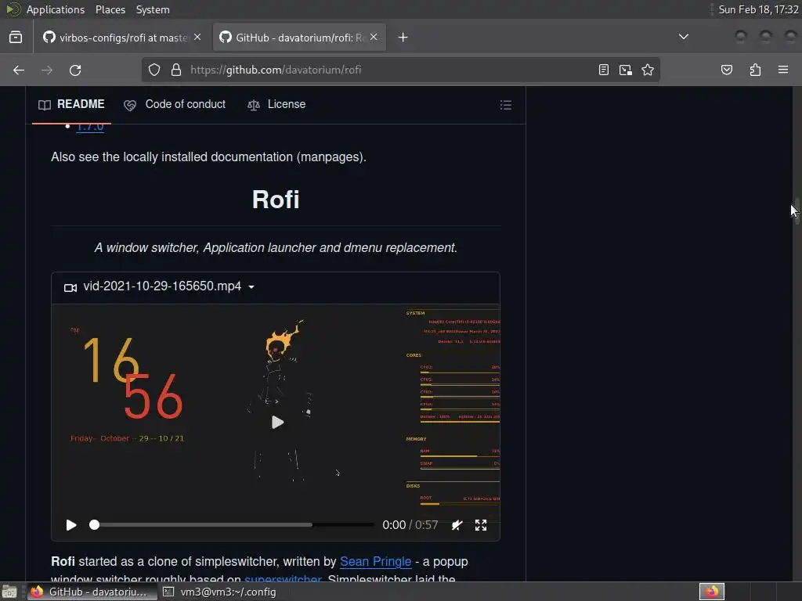
Task: Open a new browser tab
Action: pyautogui.click(x=403, y=38)
